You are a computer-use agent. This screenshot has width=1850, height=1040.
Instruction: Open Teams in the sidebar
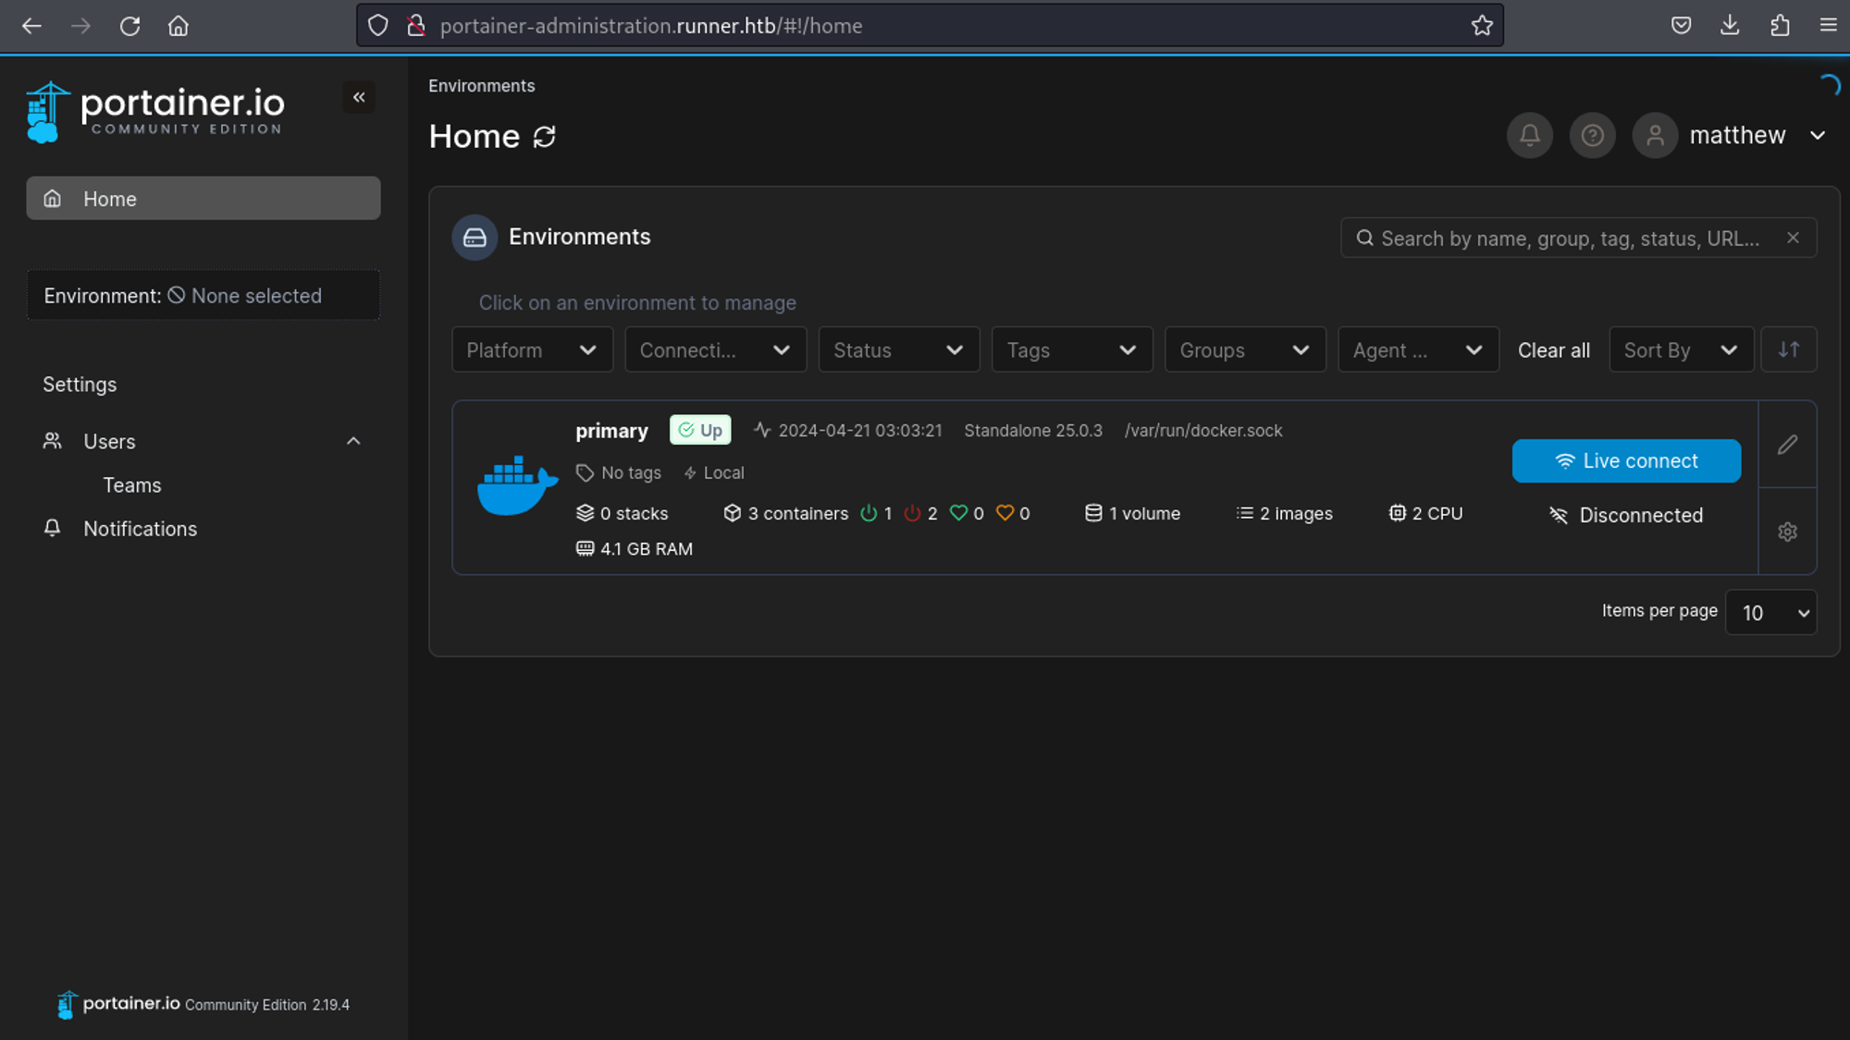point(132,485)
